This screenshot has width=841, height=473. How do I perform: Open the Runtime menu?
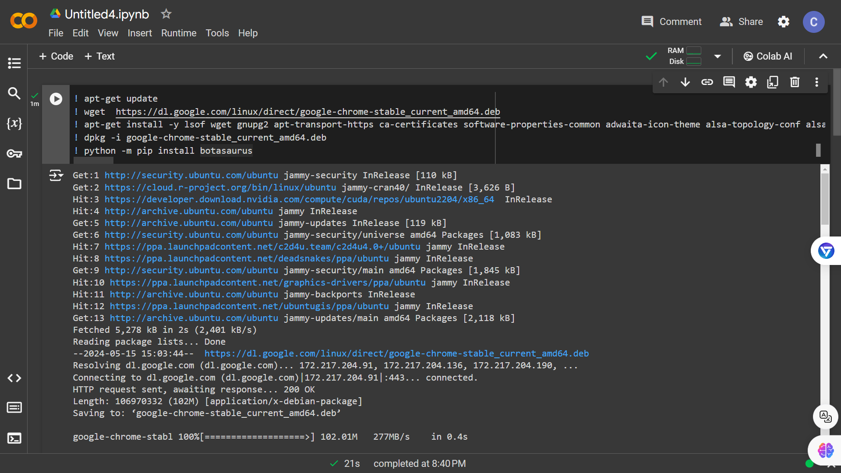coord(179,33)
